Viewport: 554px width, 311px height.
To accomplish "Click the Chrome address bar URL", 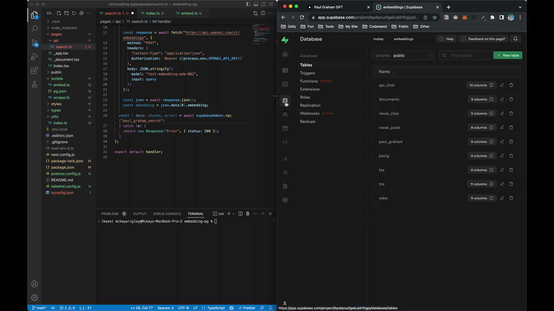I will pos(368,17).
